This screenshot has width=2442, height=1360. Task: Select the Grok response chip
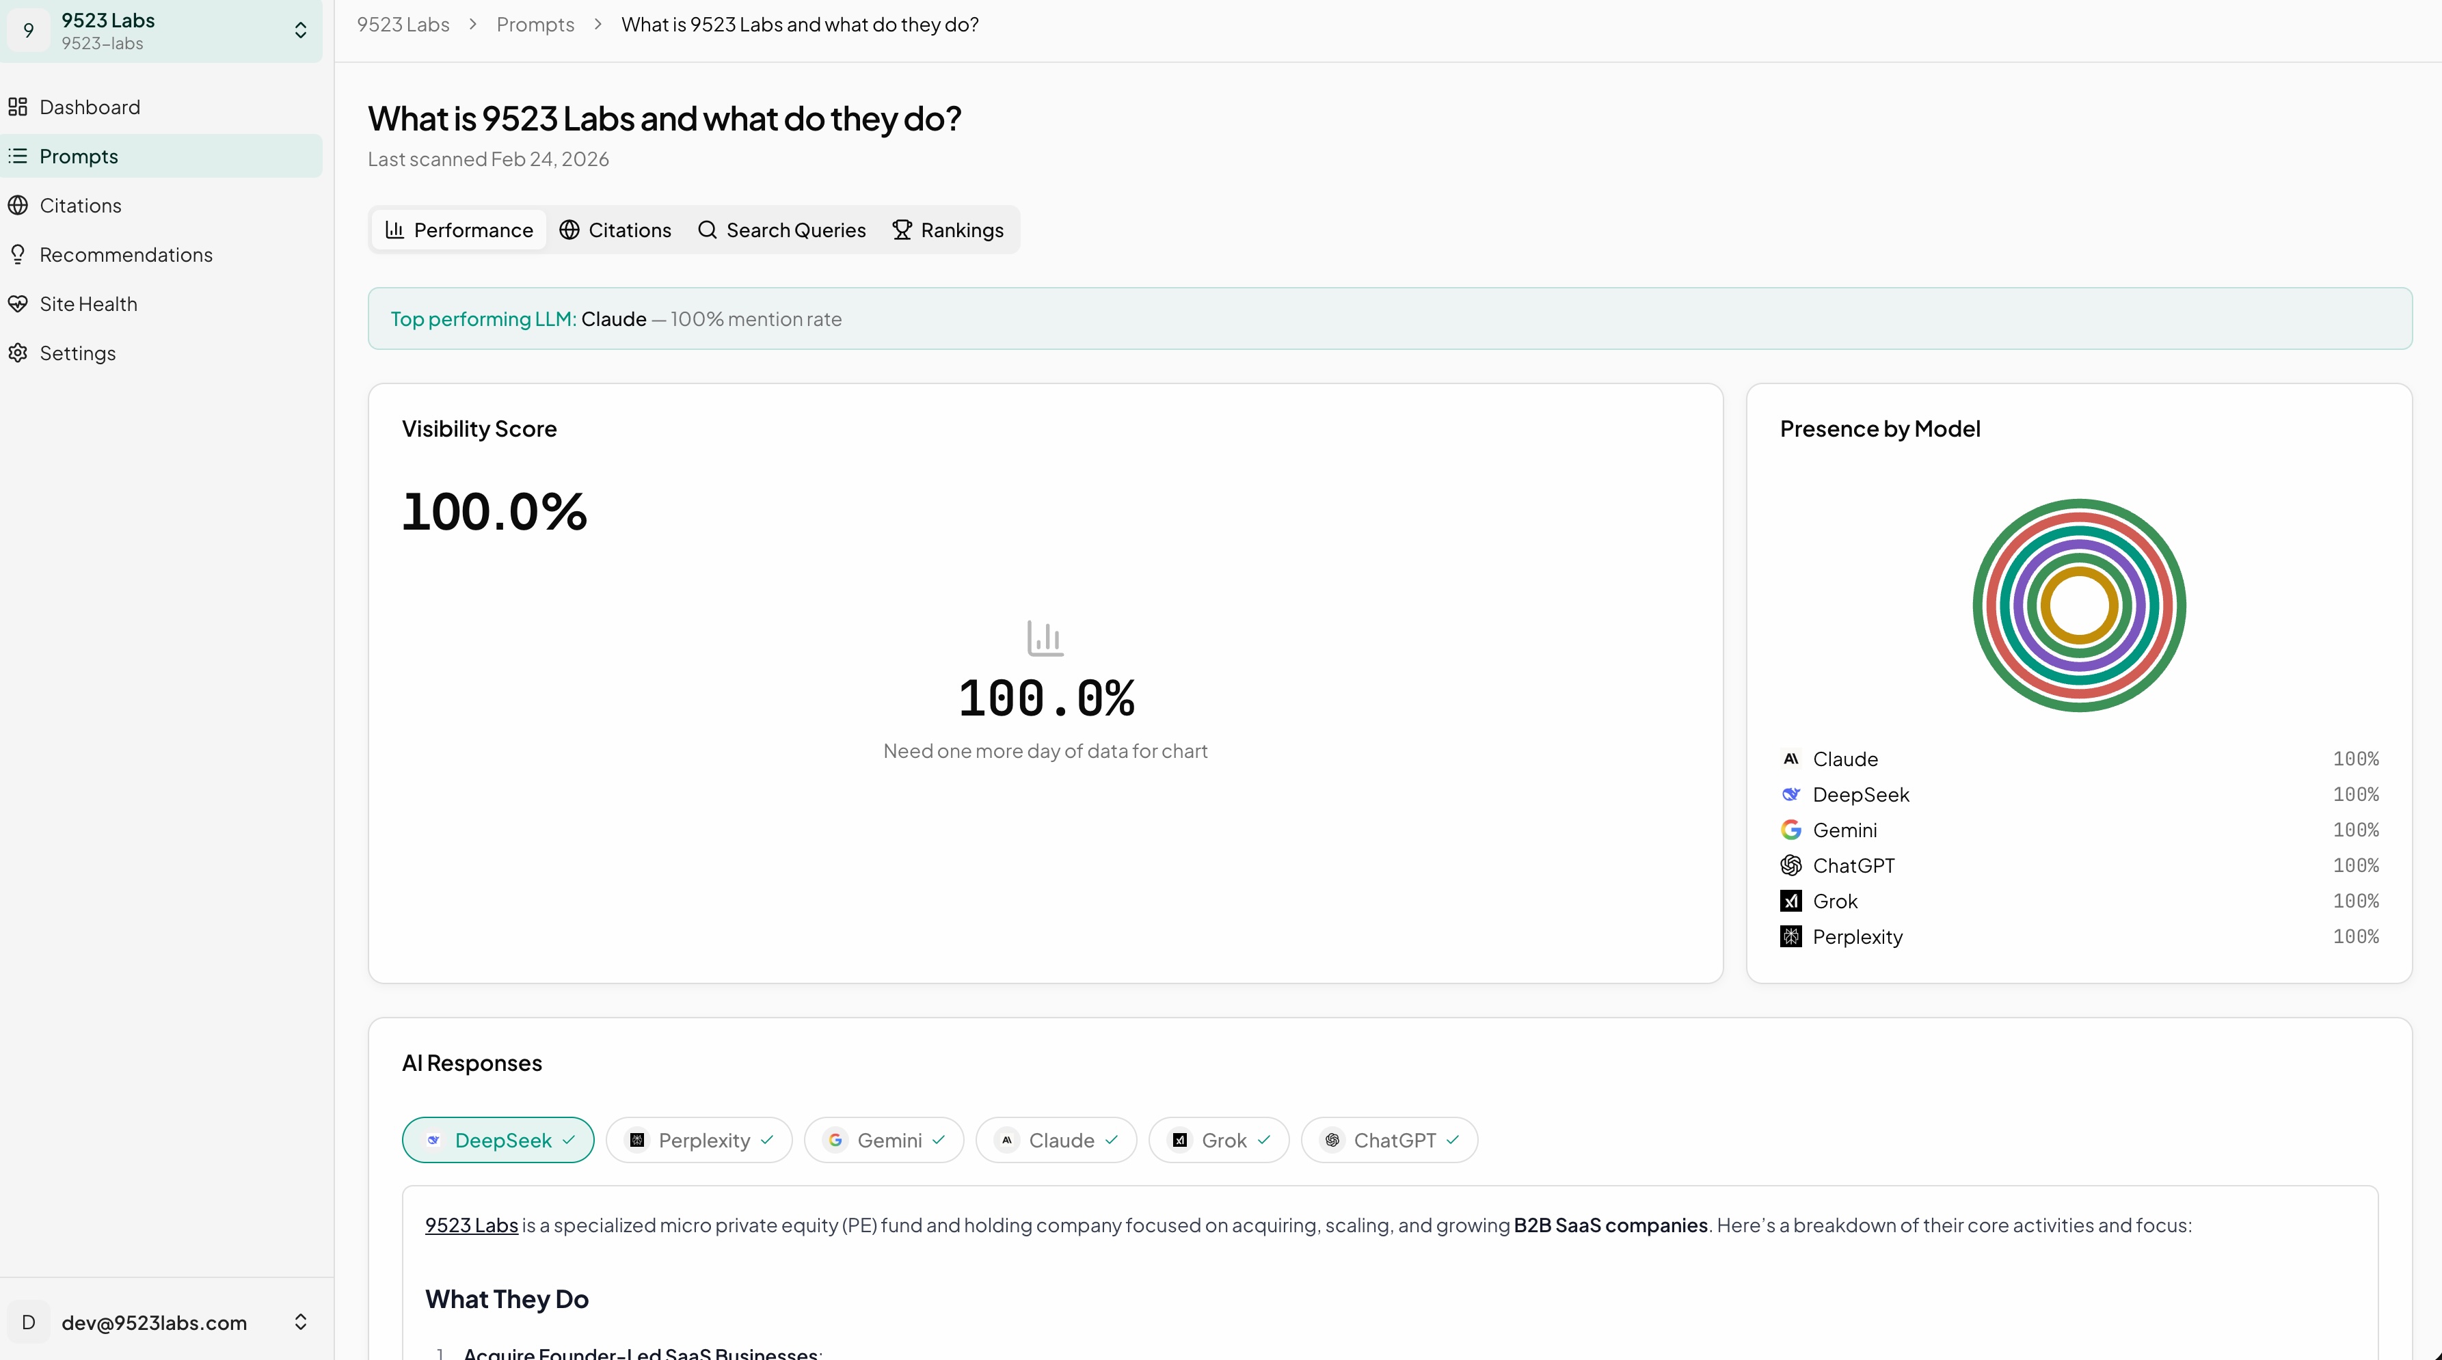1218,1140
